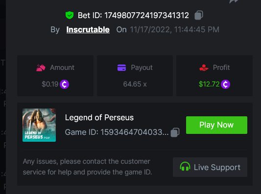Click the Play Now button
The height and width of the screenshot is (194, 261).
(216, 125)
